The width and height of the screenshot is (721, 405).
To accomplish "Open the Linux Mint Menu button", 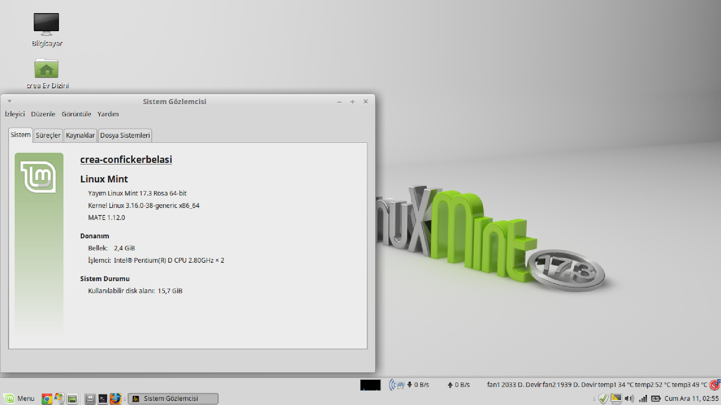I will click(x=19, y=398).
